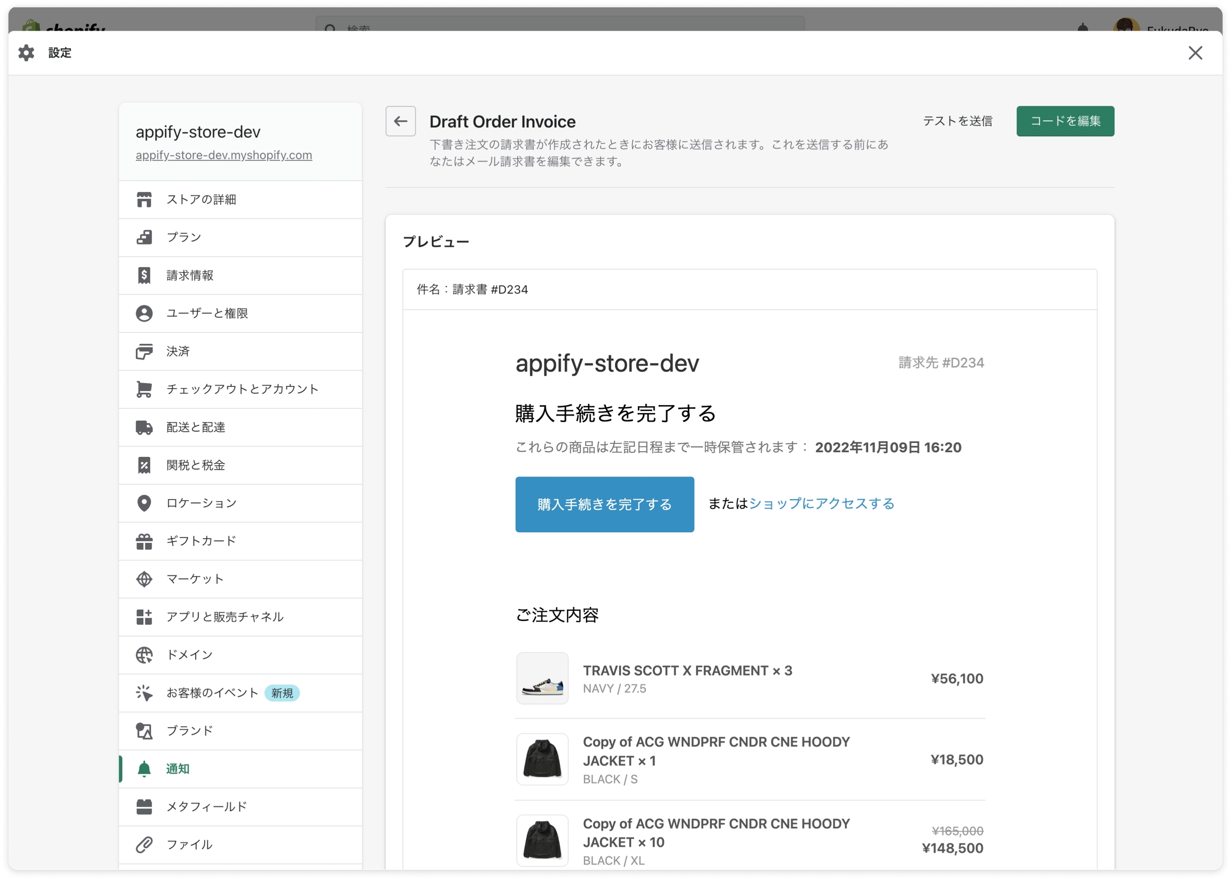Click the ギフトカード gift icon
This screenshot has width=1231, height=880.
144,541
